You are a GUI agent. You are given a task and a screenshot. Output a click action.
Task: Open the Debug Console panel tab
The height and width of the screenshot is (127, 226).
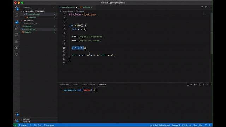coord(88,85)
